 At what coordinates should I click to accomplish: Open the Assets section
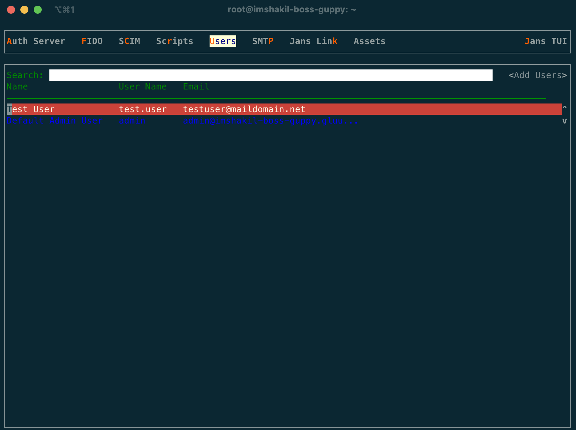[369, 41]
